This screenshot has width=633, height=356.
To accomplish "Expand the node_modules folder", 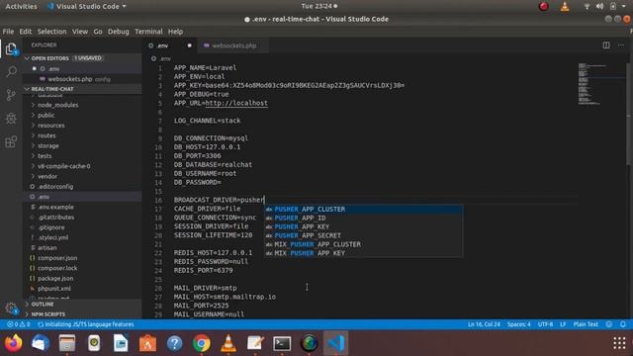I will (x=57, y=105).
